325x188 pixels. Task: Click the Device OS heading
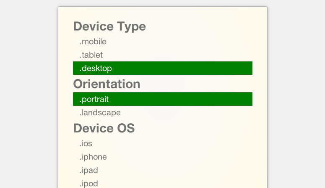[104, 128]
